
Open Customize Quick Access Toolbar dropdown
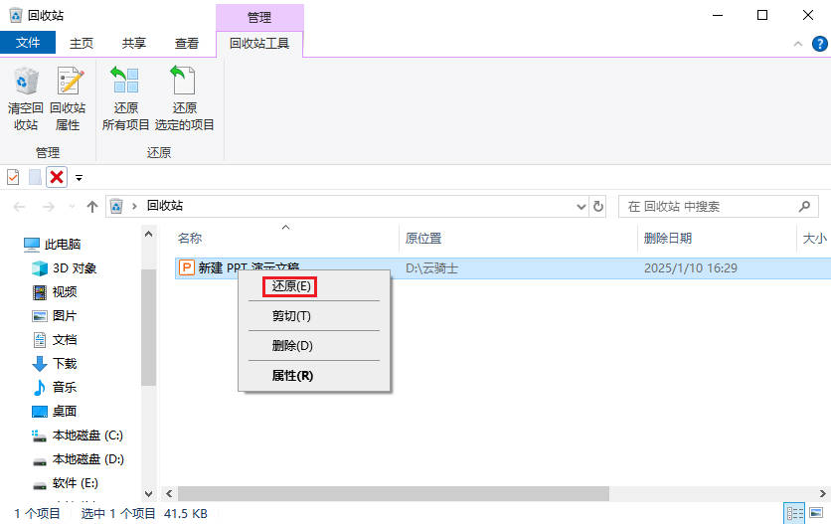coord(79,178)
